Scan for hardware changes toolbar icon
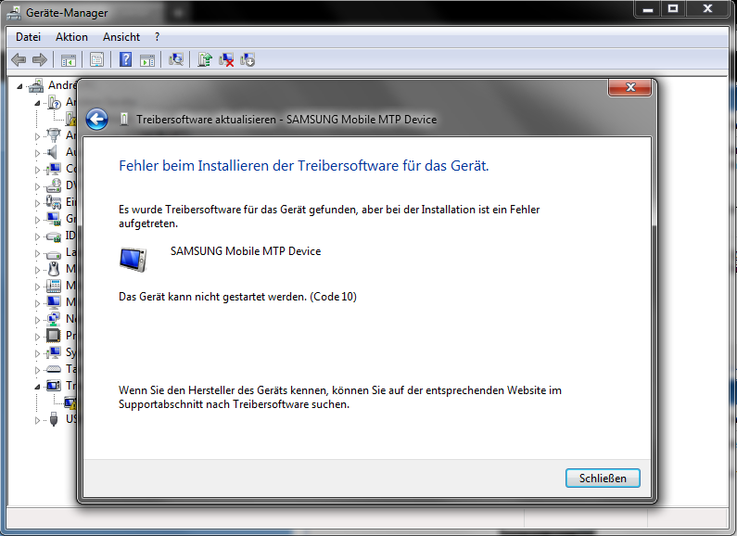 [x=176, y=59]
